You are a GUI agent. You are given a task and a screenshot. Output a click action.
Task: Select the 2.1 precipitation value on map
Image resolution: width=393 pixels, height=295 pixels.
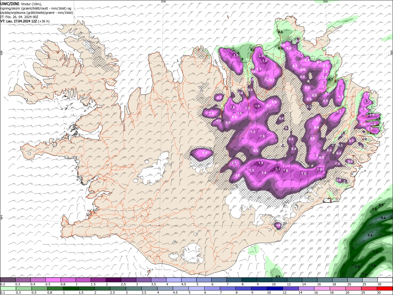pyautogui.click(x=278, y=169)
